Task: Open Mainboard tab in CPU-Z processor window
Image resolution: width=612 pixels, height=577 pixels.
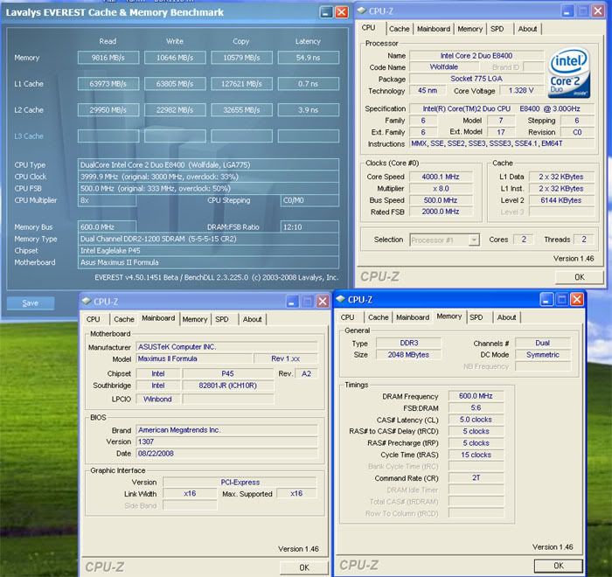Action: [434, 29]
